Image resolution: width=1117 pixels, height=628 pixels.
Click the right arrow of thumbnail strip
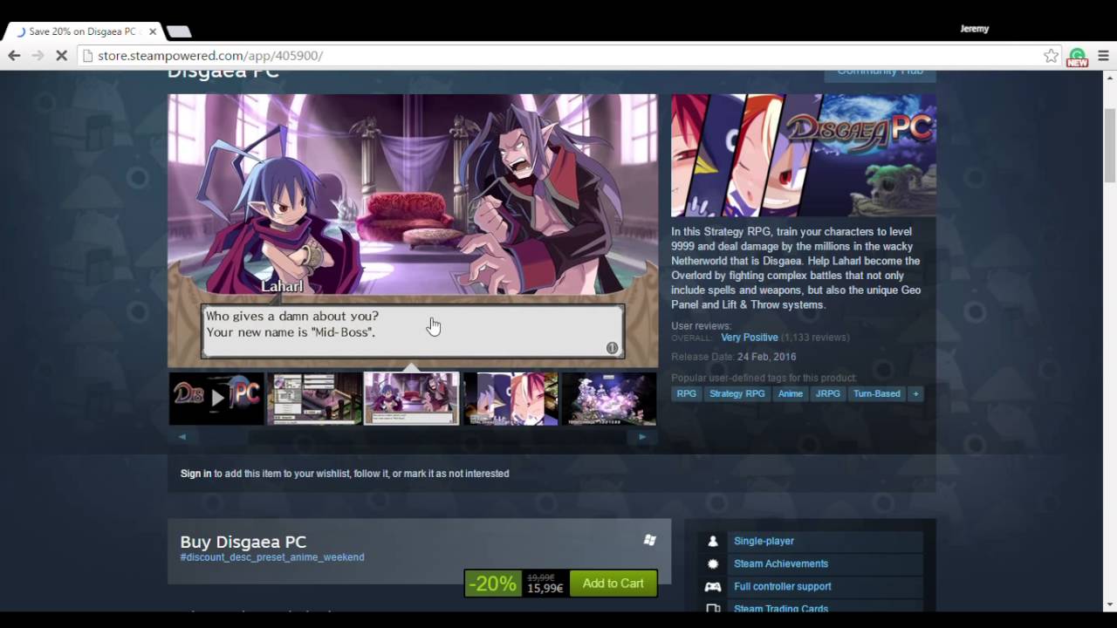pyautogui.click(x=642, y=437)
